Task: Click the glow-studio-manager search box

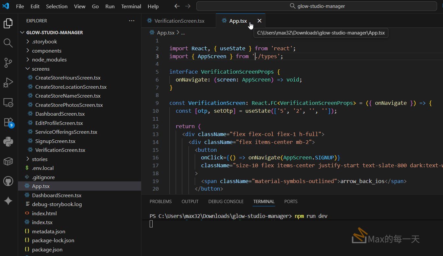Action: click(317, 6)
